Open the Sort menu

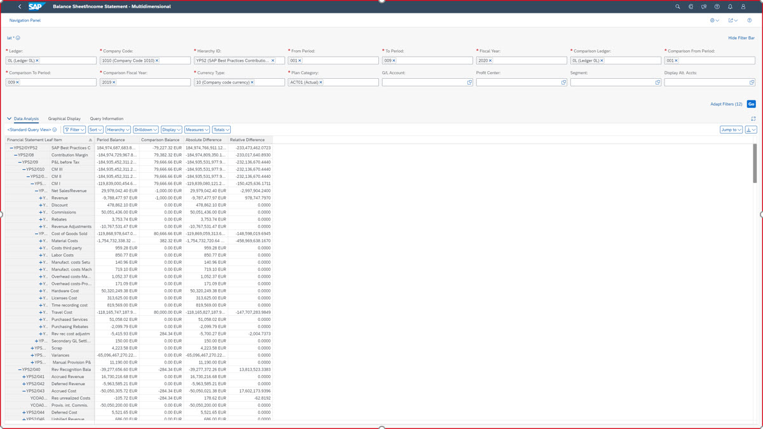pos(95,130)
